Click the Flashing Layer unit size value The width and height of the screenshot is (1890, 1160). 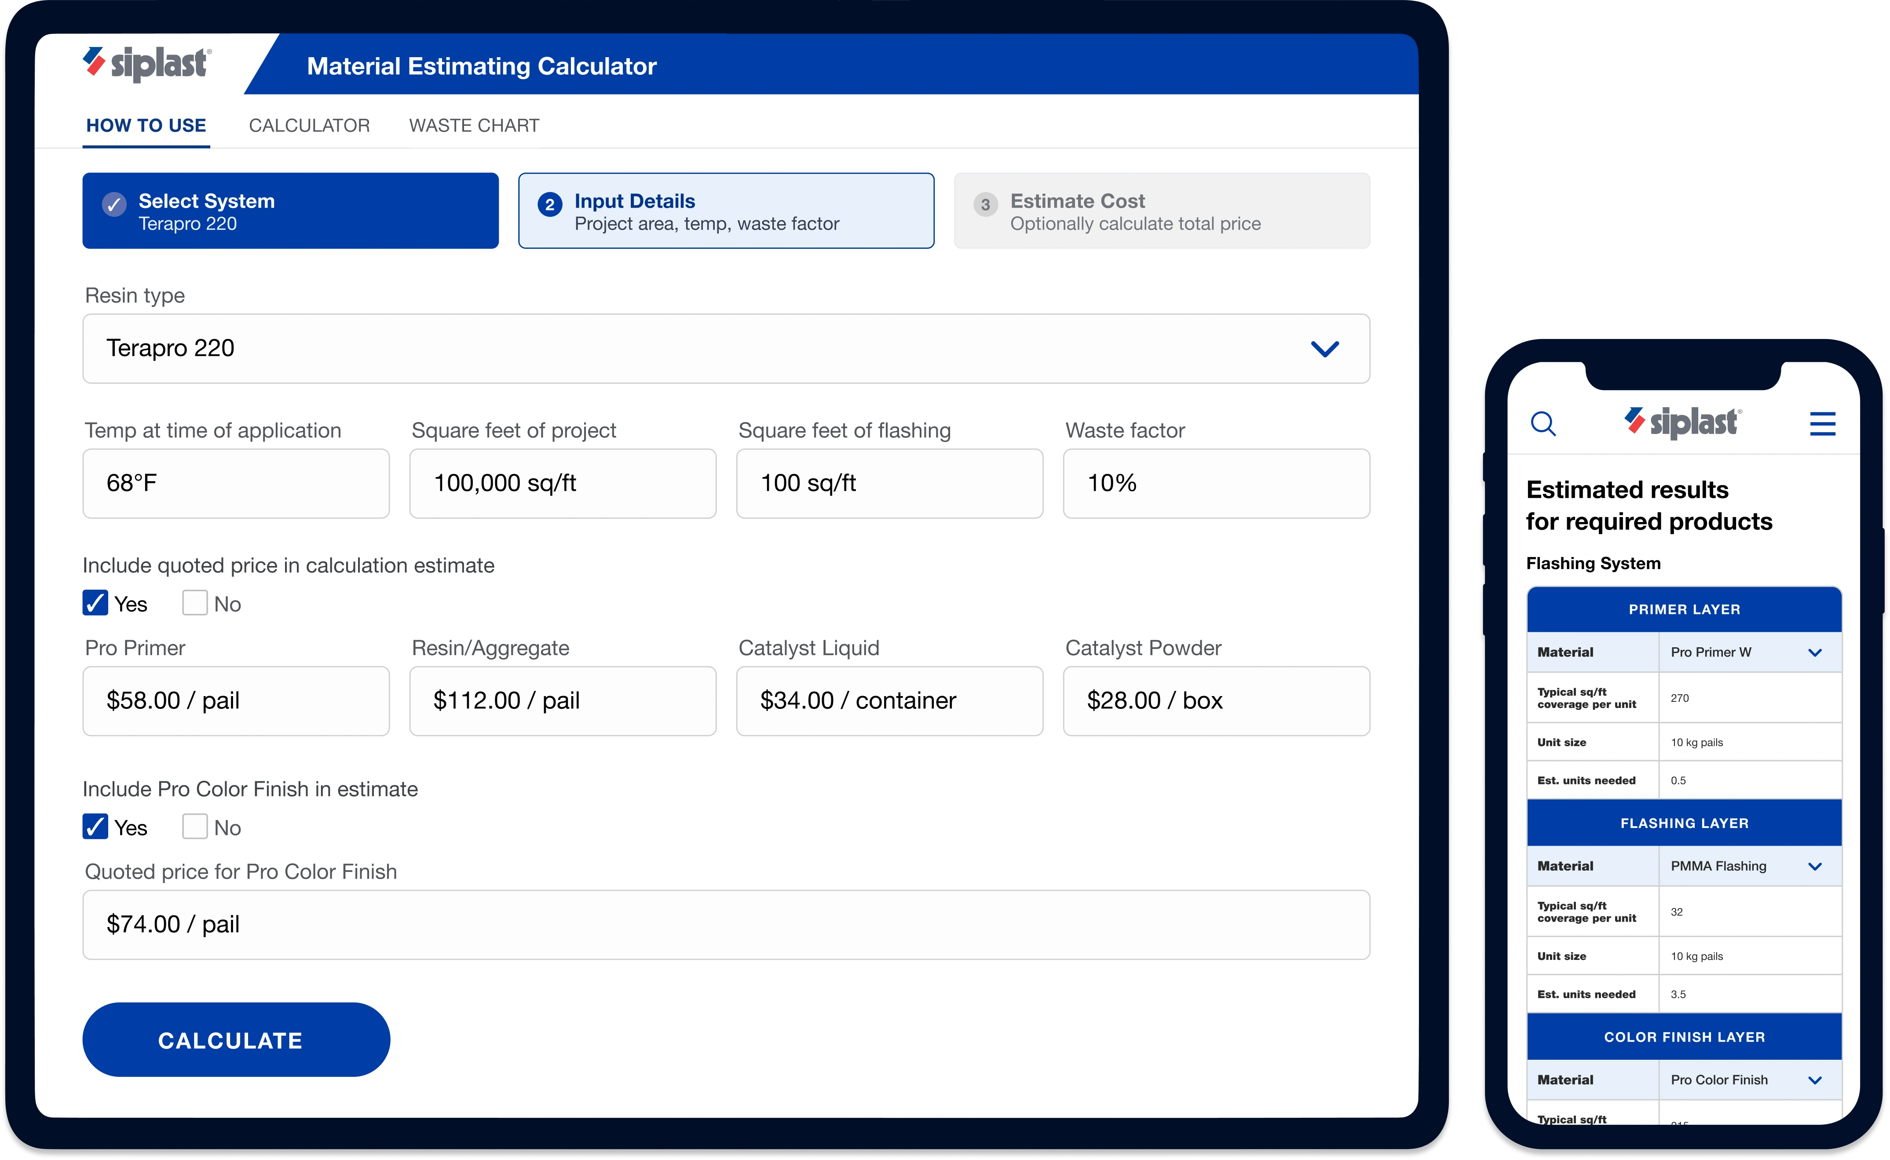point(1696,957)
